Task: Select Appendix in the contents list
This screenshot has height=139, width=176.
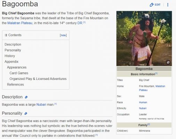Action: pyautogui.click(x=12, y=62)
